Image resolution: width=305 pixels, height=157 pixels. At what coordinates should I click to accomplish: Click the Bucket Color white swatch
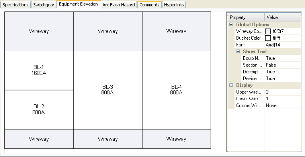[x=268, y=38]
